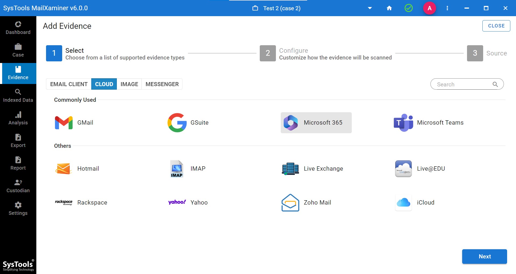Image resolution: width=516 pixels, height=274 pixels.
Task: Pick the iCloud cloud icon
Action: point(403,203)
